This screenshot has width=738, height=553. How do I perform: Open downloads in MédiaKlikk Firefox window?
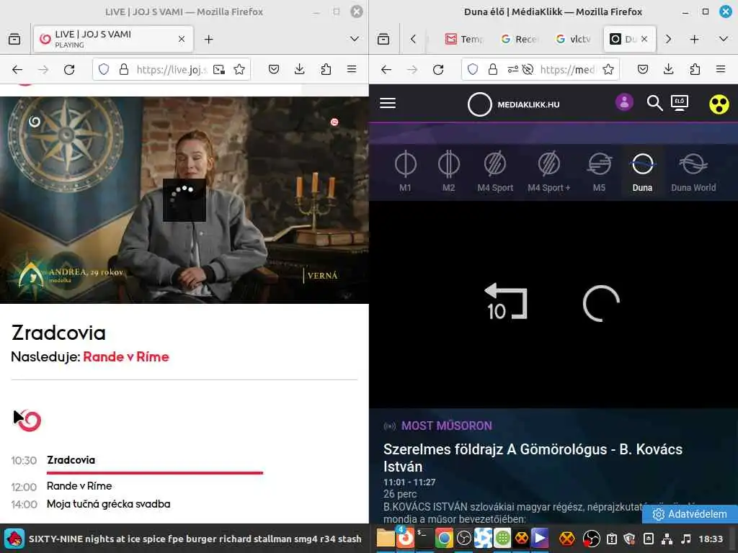pyautogui.click(x=668, y=70)
